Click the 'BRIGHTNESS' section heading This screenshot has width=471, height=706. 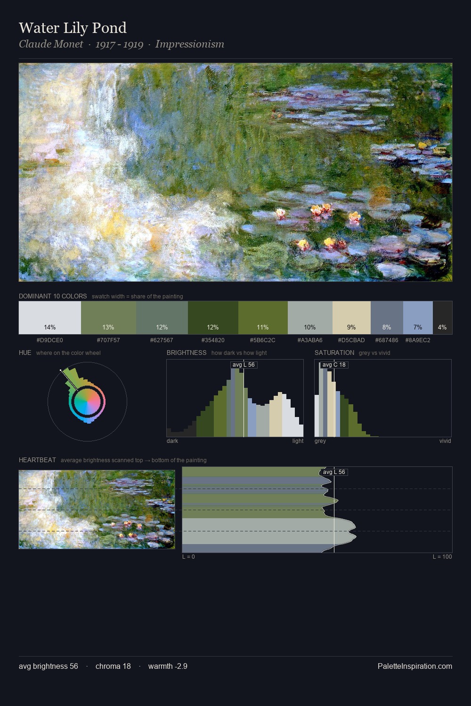[187, 353]
